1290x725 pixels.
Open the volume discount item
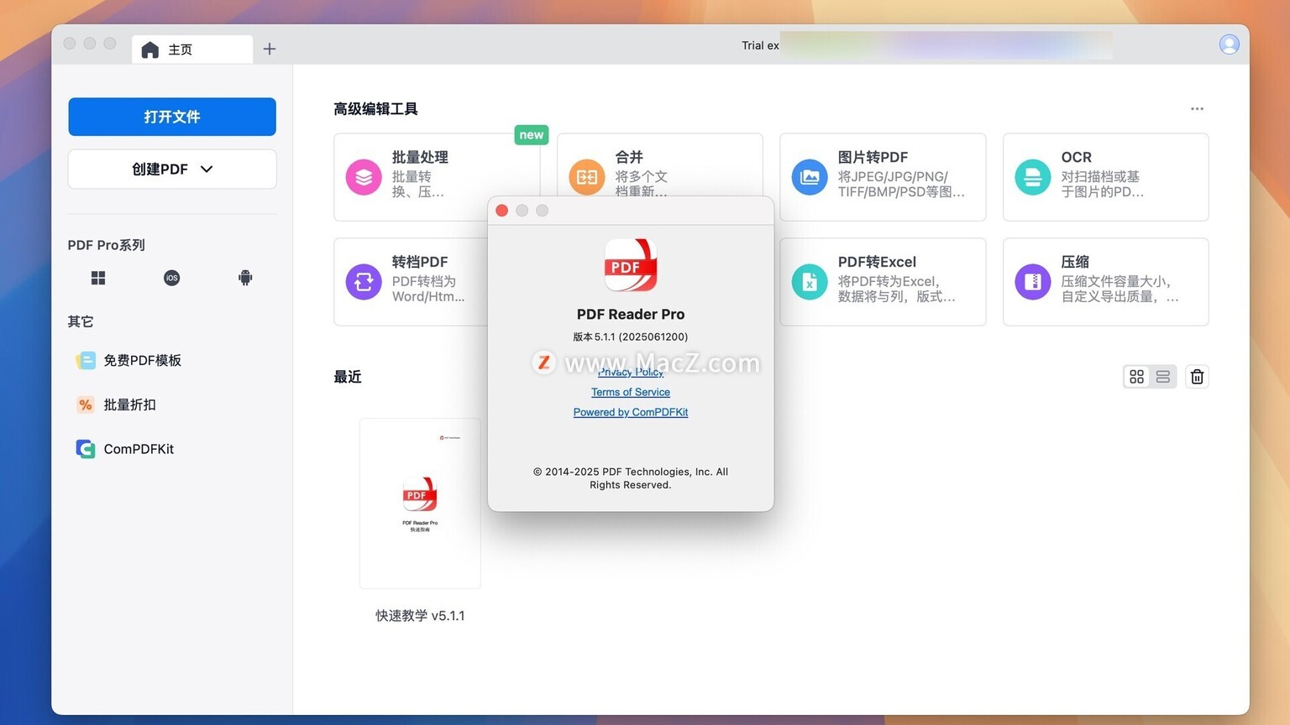point(117,404)
